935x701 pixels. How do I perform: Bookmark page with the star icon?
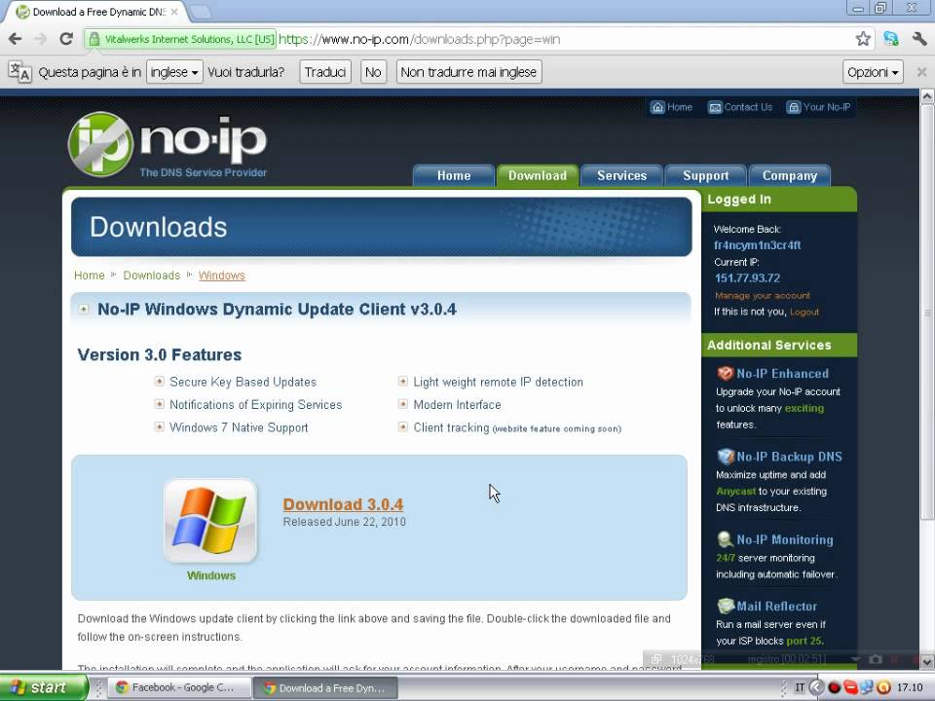click(862, 39)
